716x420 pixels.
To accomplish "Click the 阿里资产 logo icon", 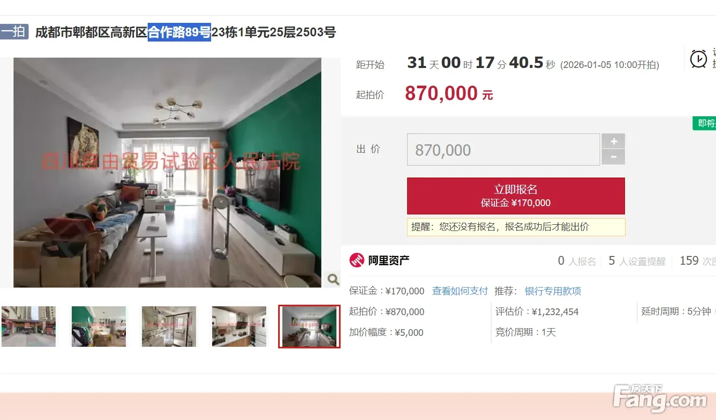I will (357, 260).
